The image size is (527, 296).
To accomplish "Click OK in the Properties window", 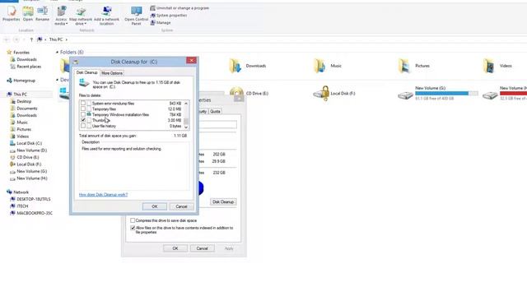I will point(175,248).
